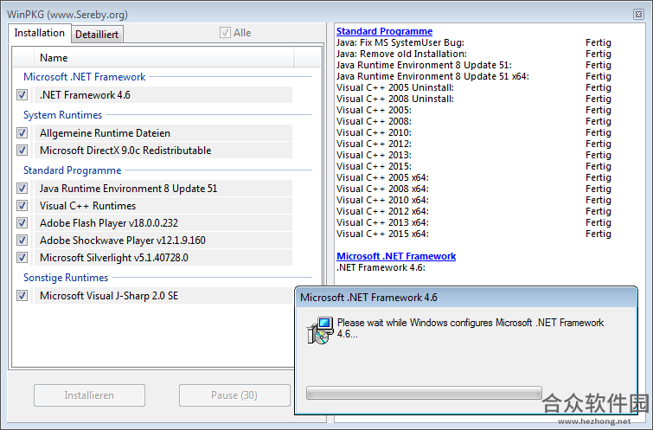Screen dimensions: 653x430
Task: Click the 'Visual C++ 2005 Uninstall:' log line
Action: [395, 87]
